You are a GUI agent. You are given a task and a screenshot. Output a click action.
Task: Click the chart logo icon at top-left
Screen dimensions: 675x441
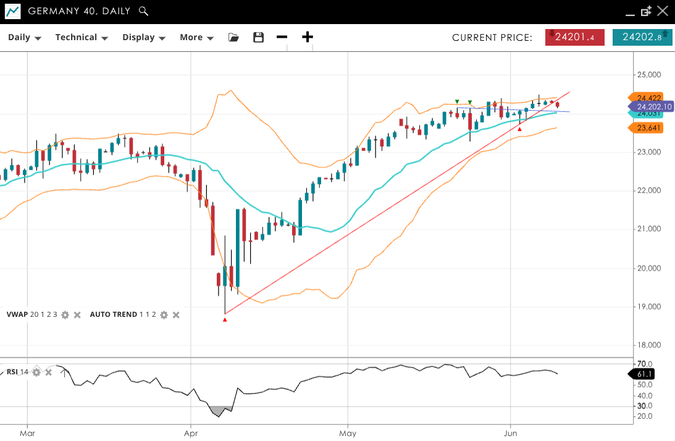(x=12, y=11)
